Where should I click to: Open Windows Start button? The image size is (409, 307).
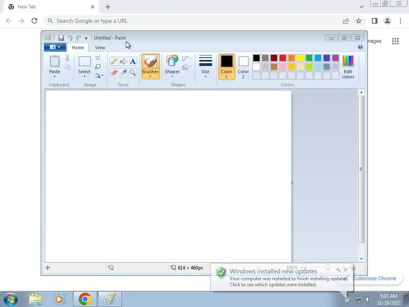[x=11, y=299]
